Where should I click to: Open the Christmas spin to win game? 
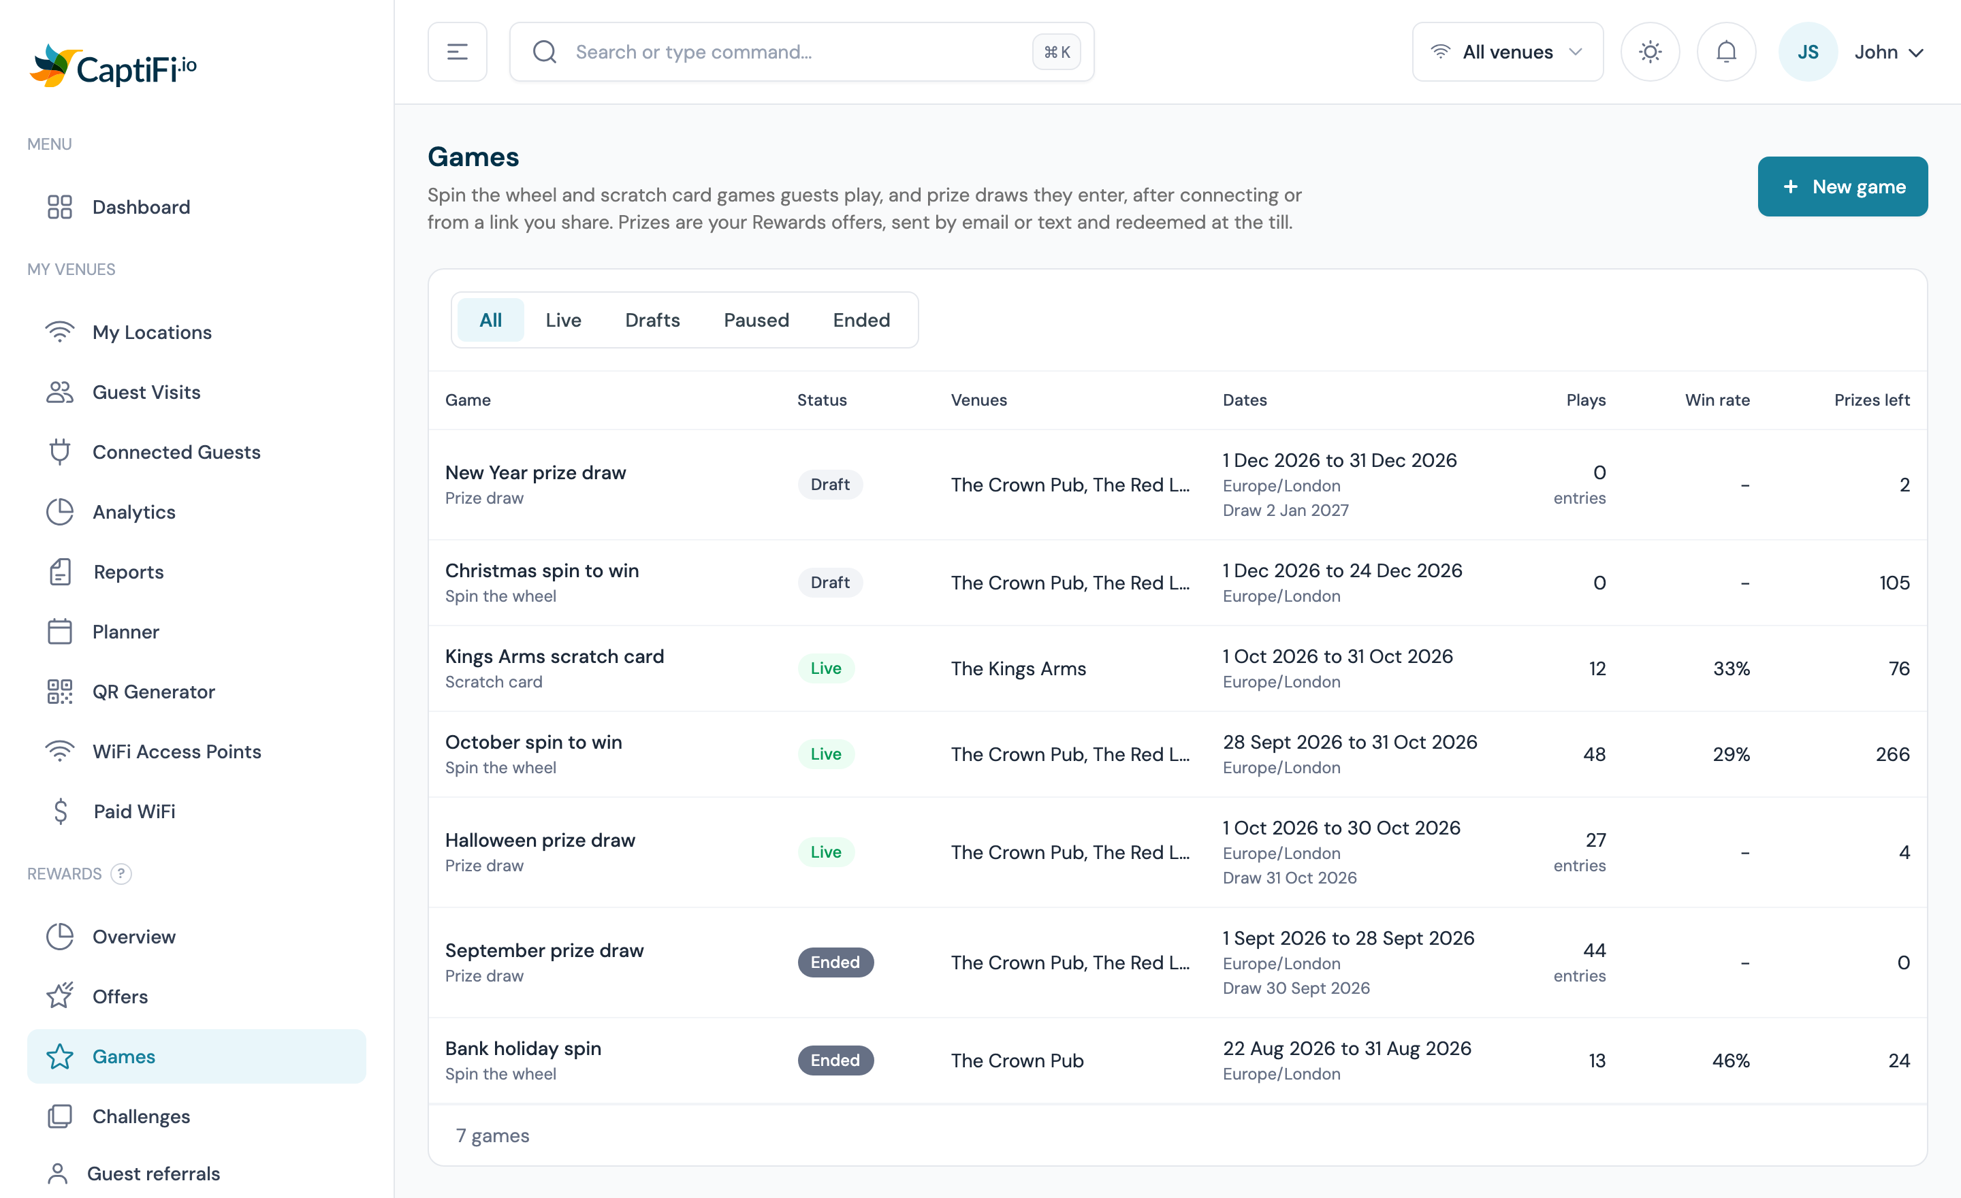pos(542,570)
